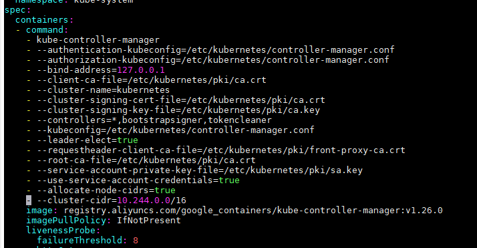The image size is (477, 248).
Task: Click the highlighted cursor dash before --cluster-cidr
Action: pyautogui.click(x=29, y=201)
